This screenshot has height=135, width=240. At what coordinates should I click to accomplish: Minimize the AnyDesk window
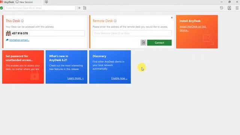click(222, 2)
